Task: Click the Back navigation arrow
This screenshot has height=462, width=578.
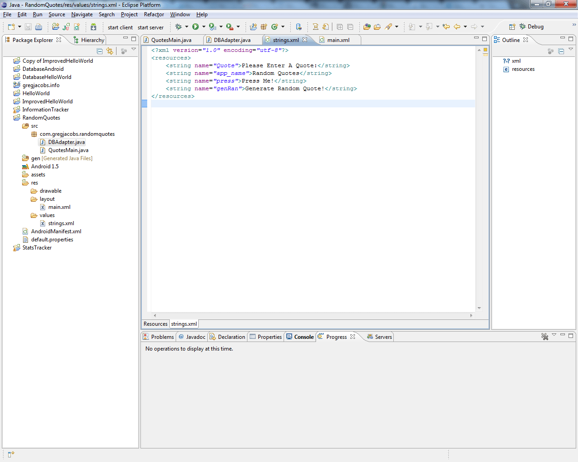Action: pos(457,27)
